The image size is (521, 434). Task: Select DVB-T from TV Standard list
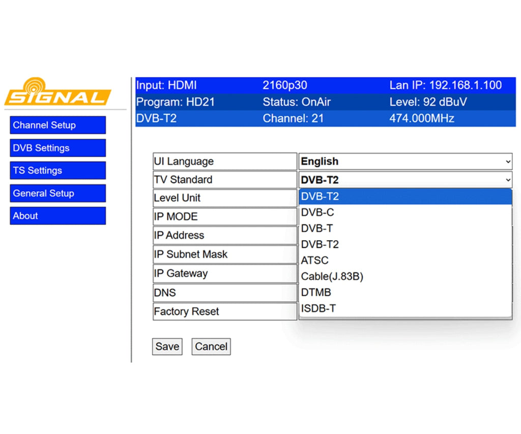pyautogui.click(x=406, y=228)
